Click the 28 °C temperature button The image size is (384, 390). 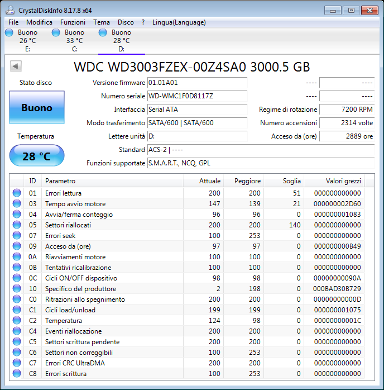[37, 155]
